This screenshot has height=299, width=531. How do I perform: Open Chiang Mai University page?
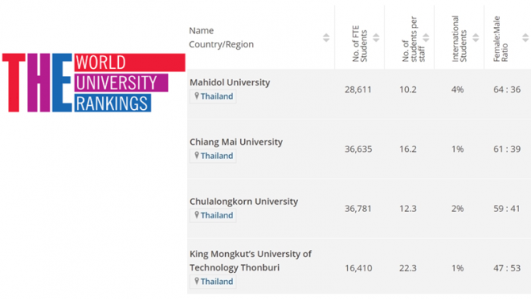(236, 142)
